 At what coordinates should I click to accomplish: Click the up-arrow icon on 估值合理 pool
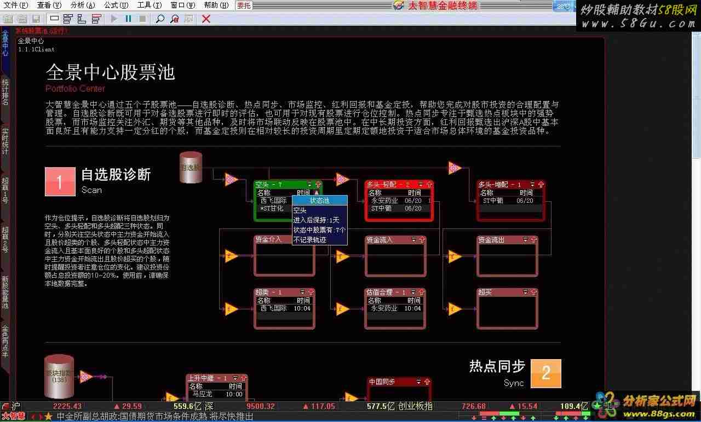[422, 292]
